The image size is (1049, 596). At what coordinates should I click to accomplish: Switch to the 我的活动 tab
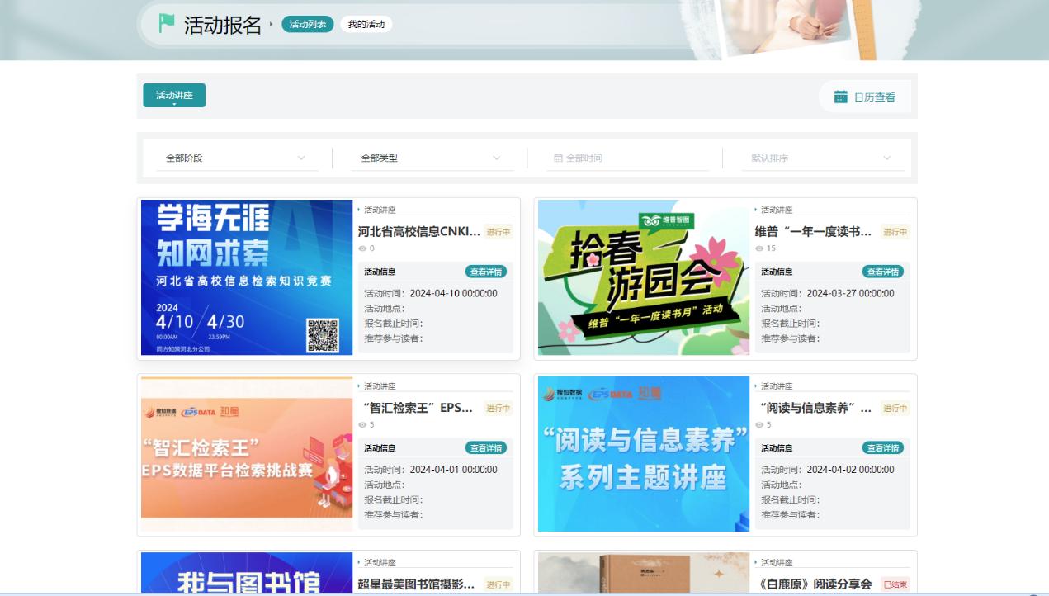tap(366, 24)
